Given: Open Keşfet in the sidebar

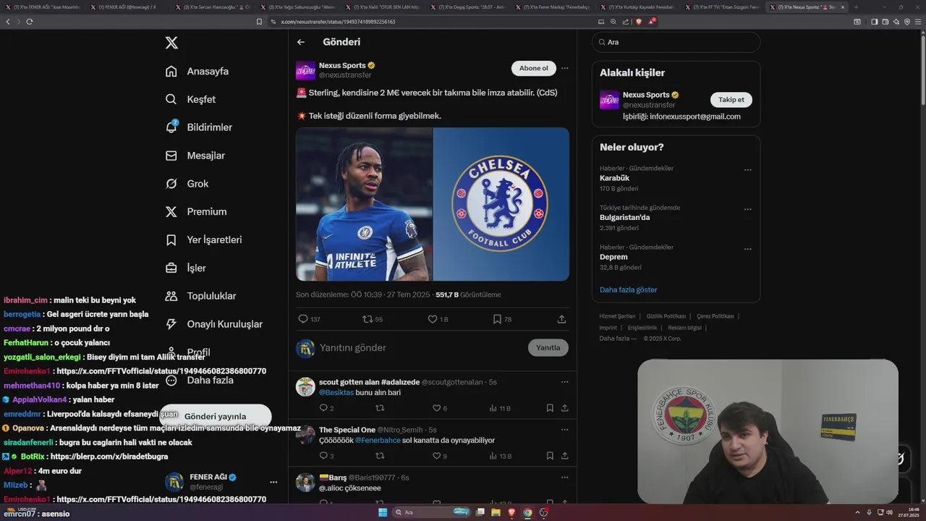Looking at the screenshot, I should pos(190,99).
